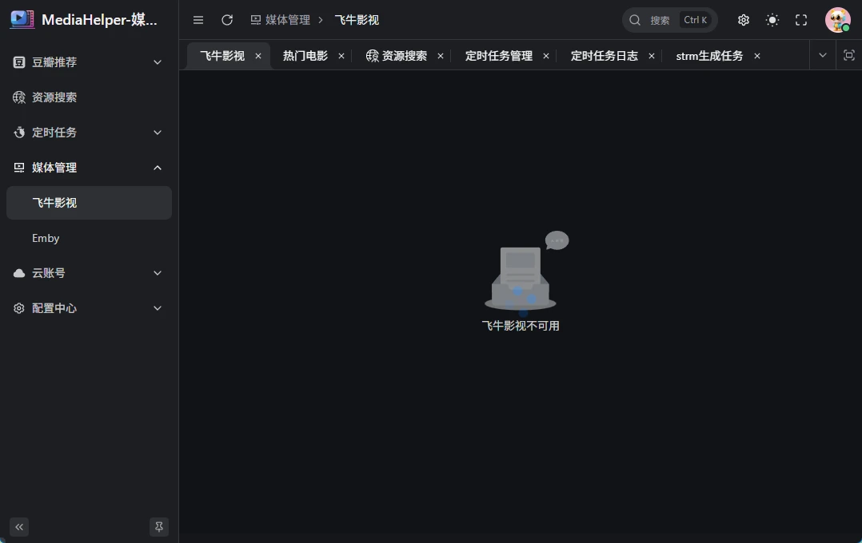Toggle the sidebar with the hamburger menu icon
Screen dimensions: 862x543
coord(198,20)
